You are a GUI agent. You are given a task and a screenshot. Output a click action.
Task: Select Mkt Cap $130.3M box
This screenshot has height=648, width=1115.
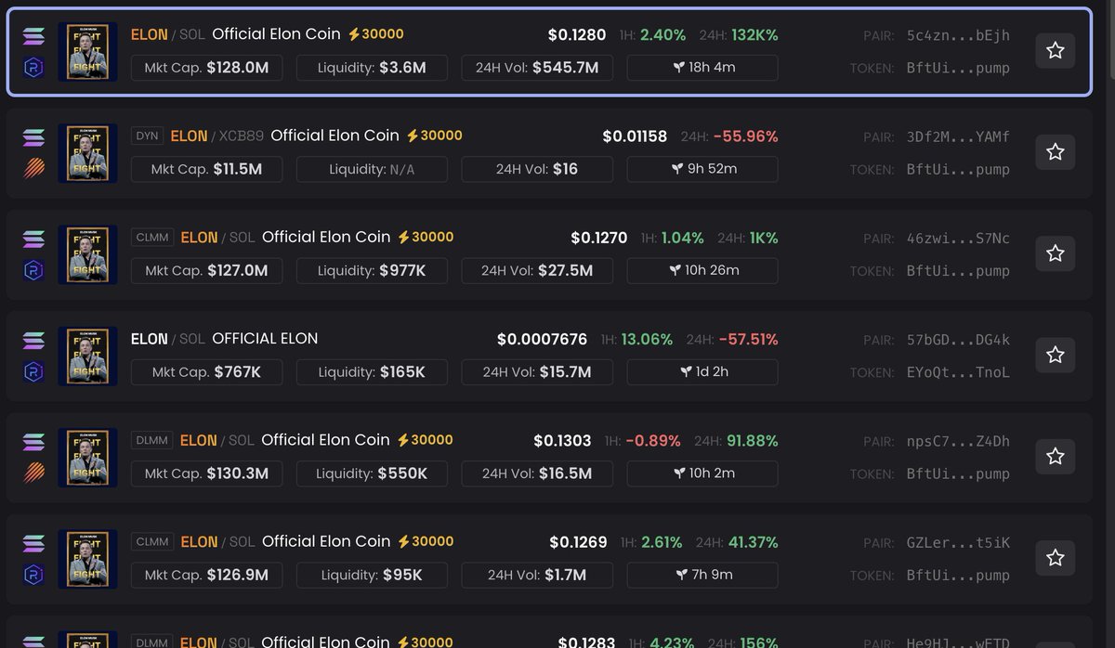[206, 473]
